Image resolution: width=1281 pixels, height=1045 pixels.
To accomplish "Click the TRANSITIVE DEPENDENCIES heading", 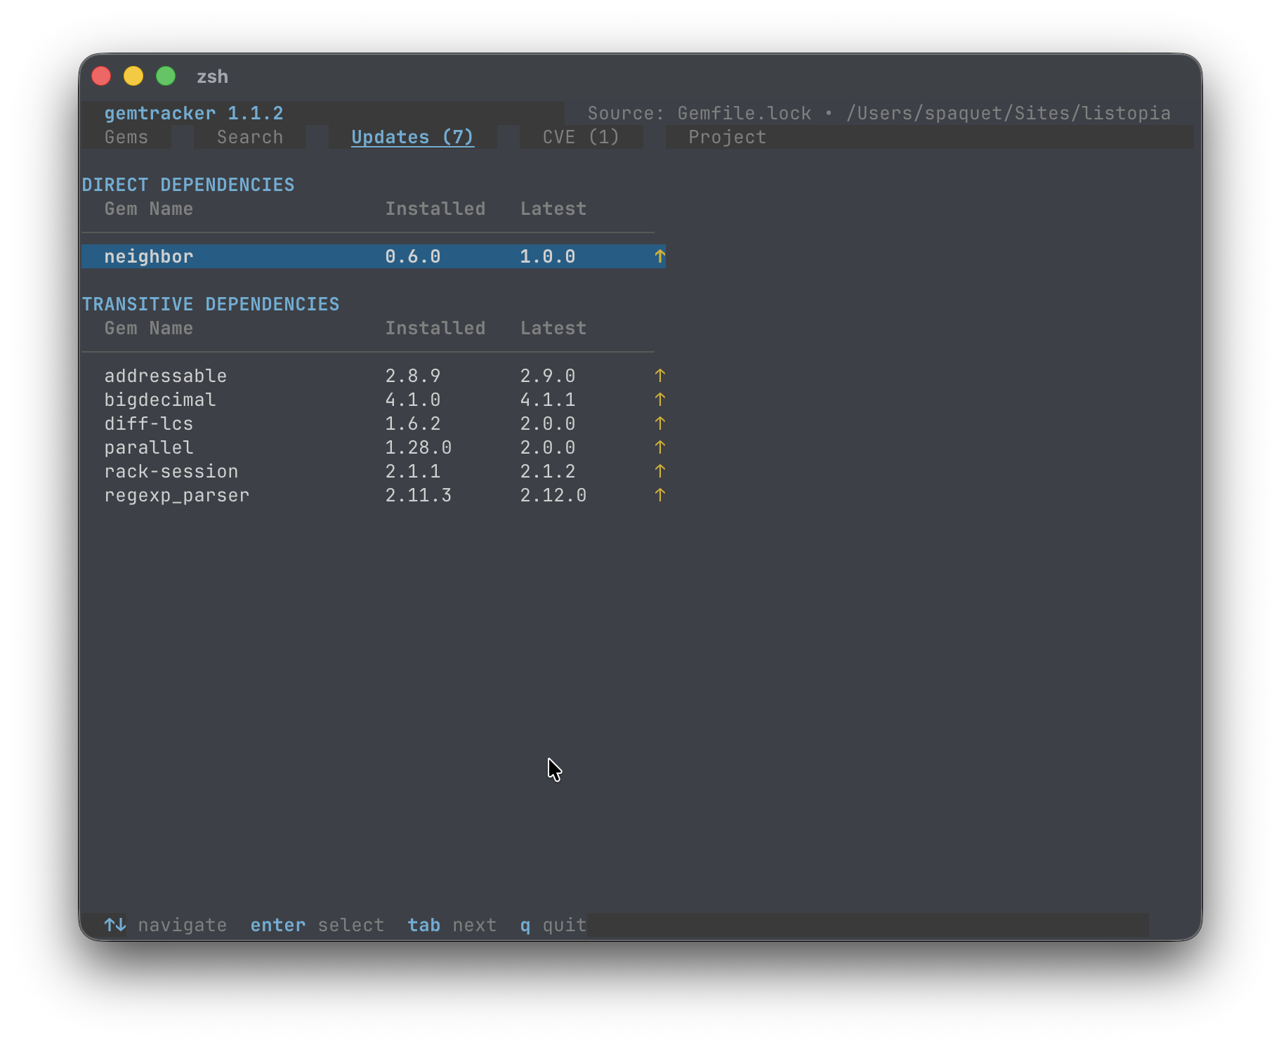I will point(211,304).
